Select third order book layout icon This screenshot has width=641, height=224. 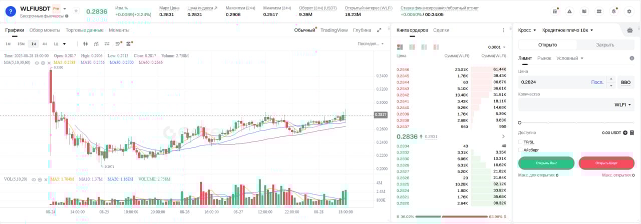tap(424, 47)
